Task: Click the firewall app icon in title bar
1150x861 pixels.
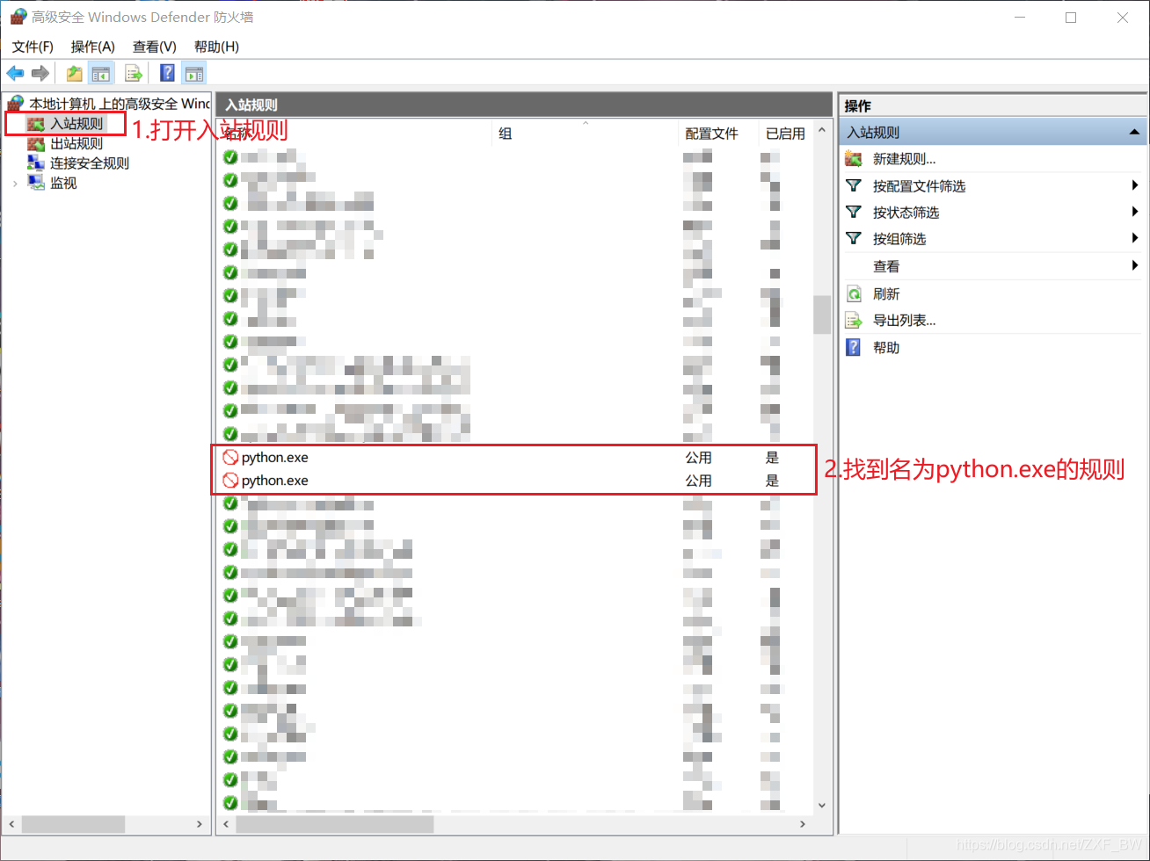Action: (x=18, y=17)
